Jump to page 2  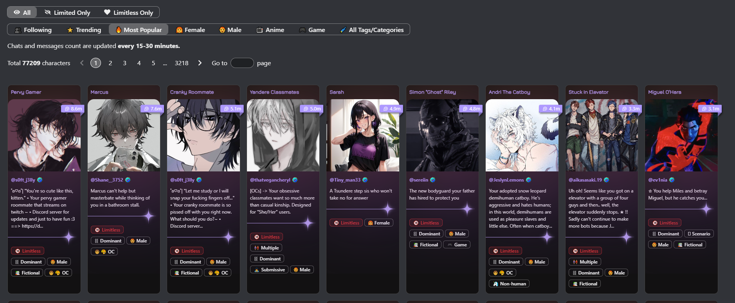click(x=110, y=63)
